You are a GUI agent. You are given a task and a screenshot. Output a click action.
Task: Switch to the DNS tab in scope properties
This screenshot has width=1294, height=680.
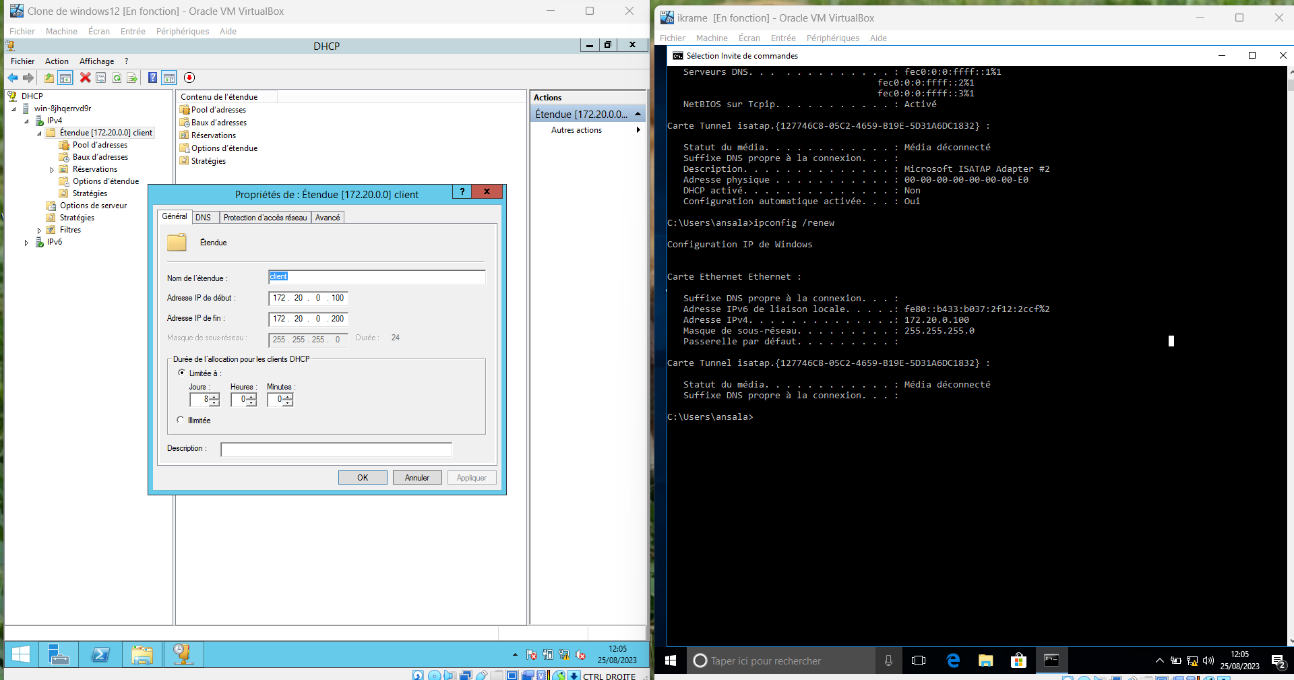pos(204,217)
